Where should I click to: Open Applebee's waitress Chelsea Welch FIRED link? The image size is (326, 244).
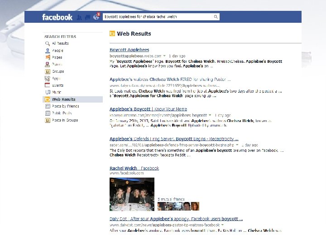(x=170, y=79)
